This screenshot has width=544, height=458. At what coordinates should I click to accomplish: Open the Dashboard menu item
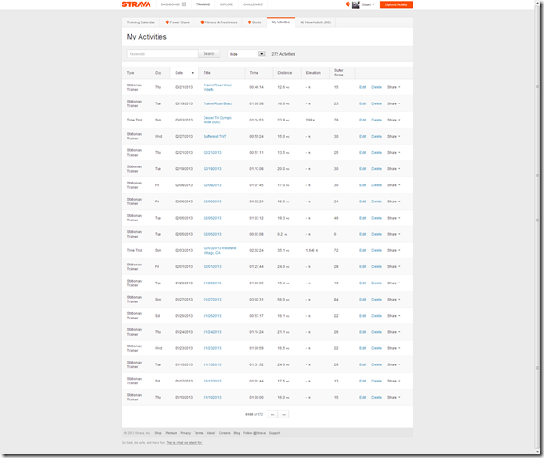pos(174,4)
